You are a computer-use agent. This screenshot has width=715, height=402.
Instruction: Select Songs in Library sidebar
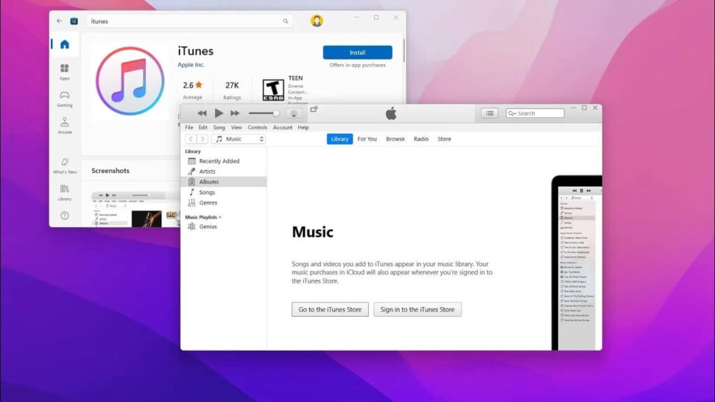point(223,193)
